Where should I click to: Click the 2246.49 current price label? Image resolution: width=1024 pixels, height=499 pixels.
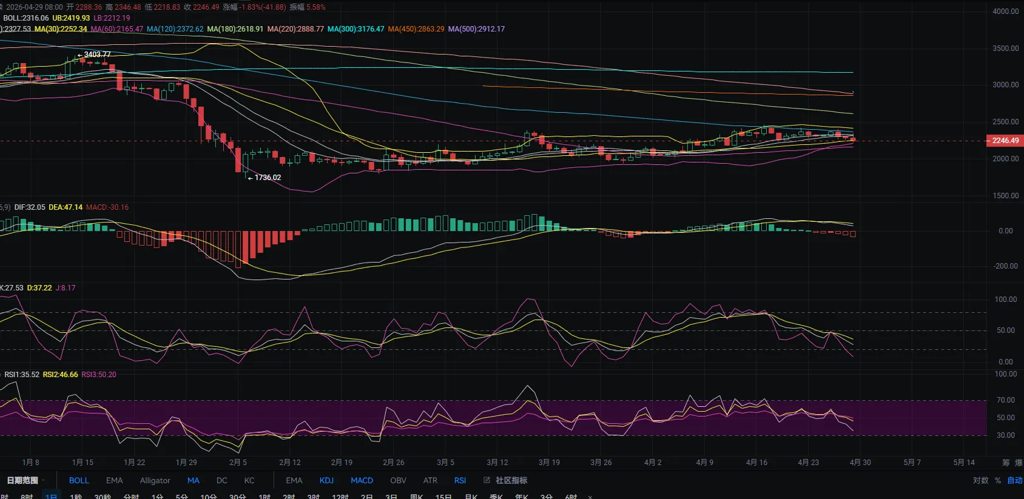(x=1005, y=141)
